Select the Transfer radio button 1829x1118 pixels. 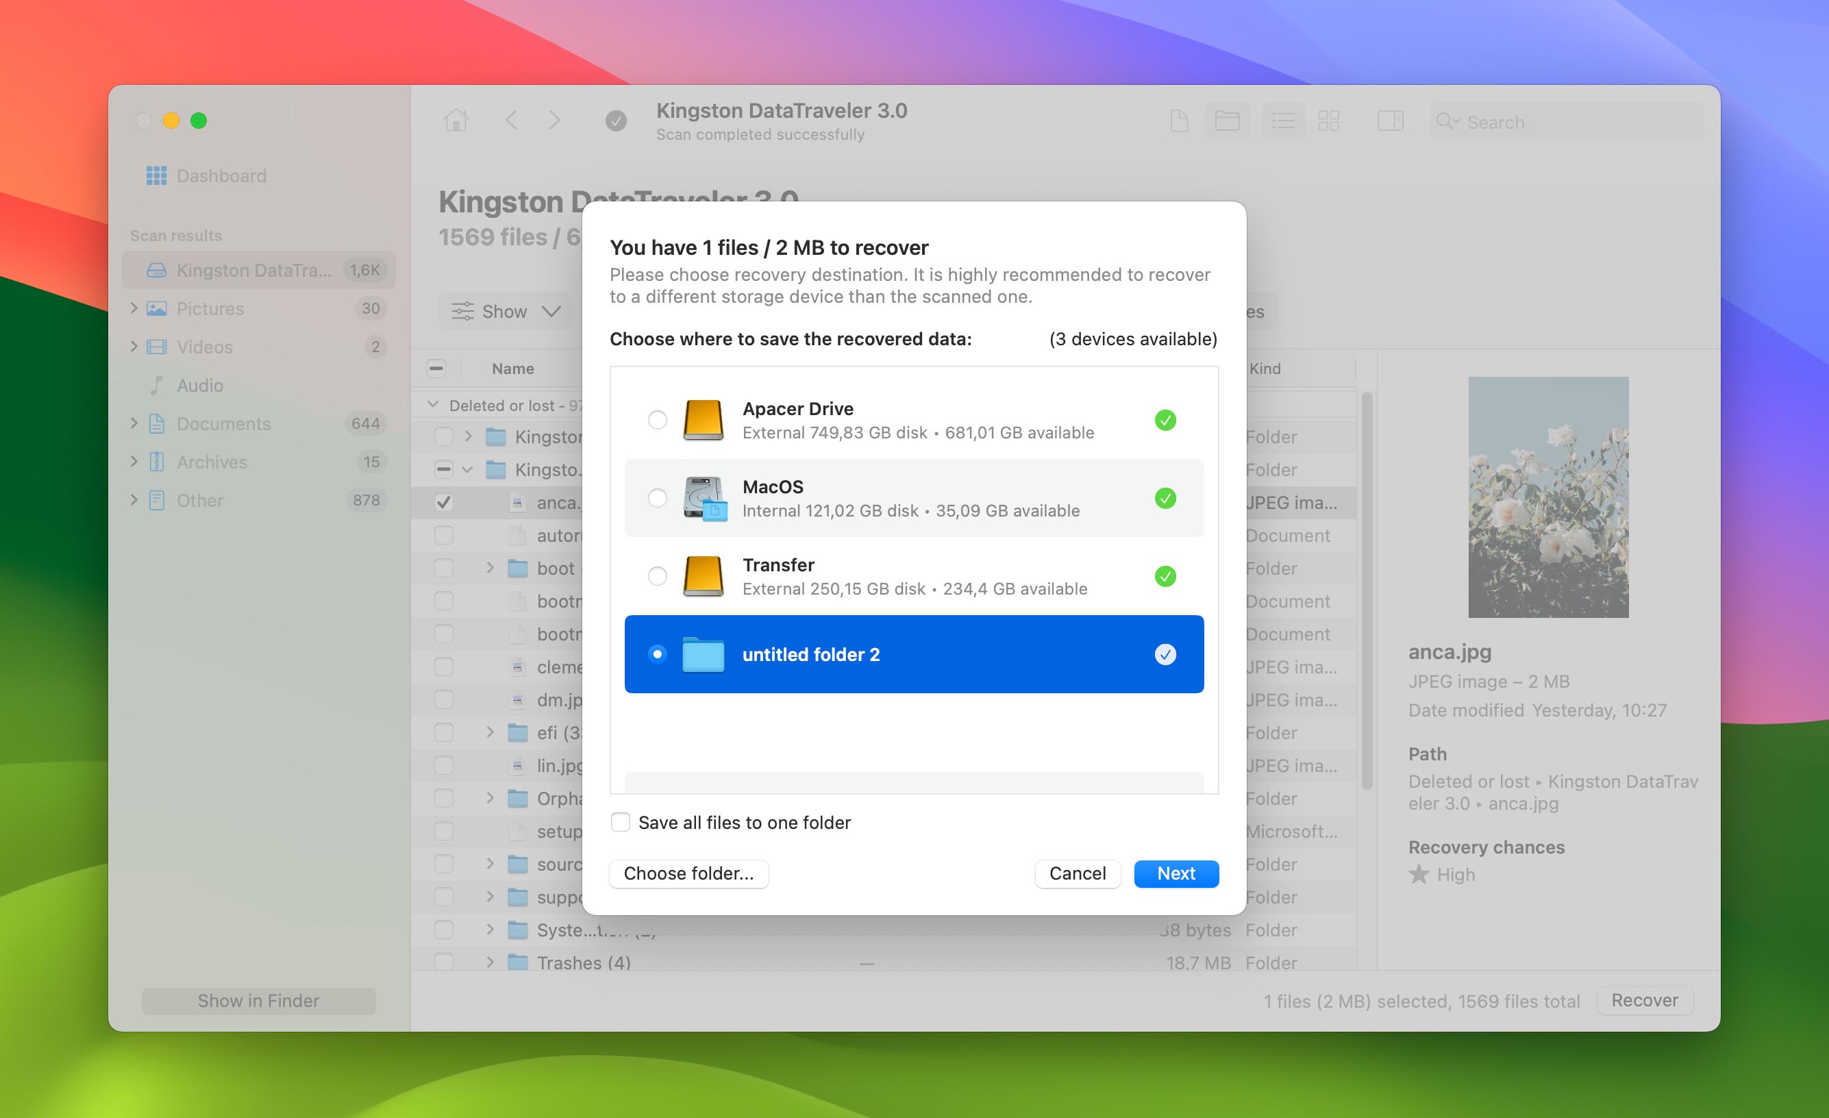pos(657,576)
